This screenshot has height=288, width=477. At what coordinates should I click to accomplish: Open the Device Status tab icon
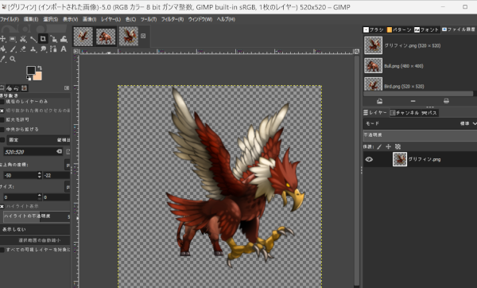pyautogui.click(x=9, y=88)
